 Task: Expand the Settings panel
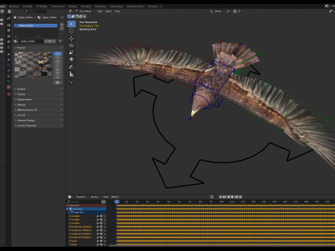(38, 105)
